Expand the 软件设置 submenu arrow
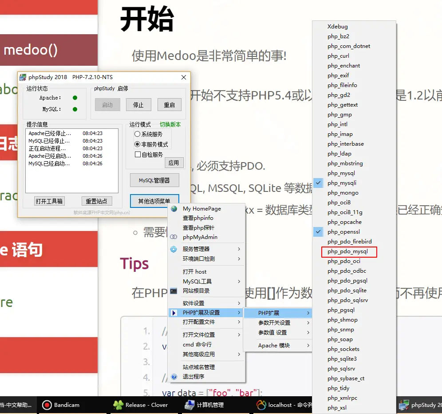Image resolution: width=442 pixels, height=414 pixels. pos(239,303)
